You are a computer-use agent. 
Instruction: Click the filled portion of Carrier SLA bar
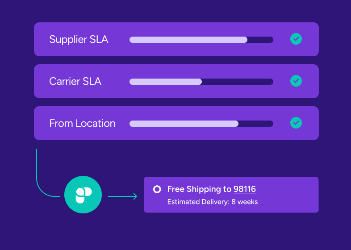click(165, 82)
